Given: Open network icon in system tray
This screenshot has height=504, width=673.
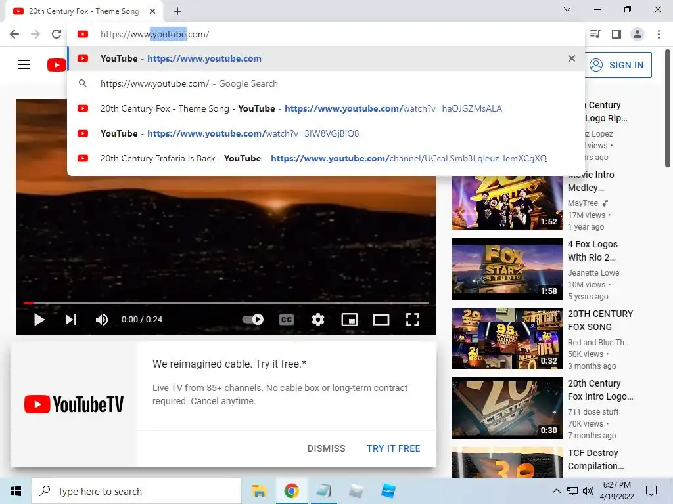Looking at the screenshot, I should pos(572,491).
